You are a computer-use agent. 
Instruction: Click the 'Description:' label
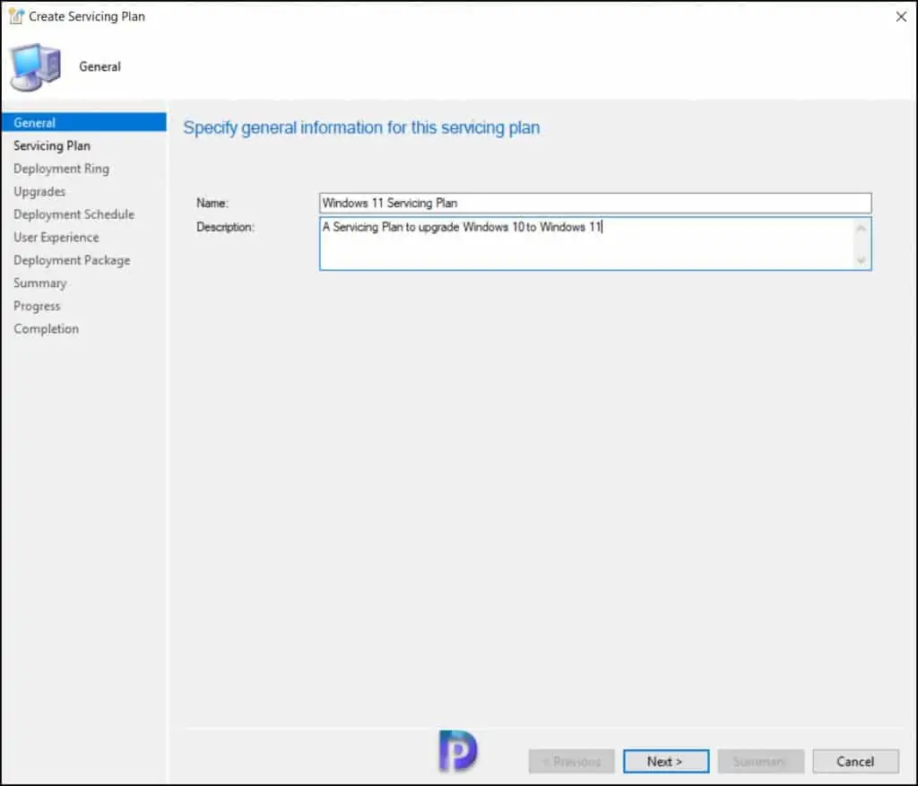pyautogui.click(x=225, y=227)
